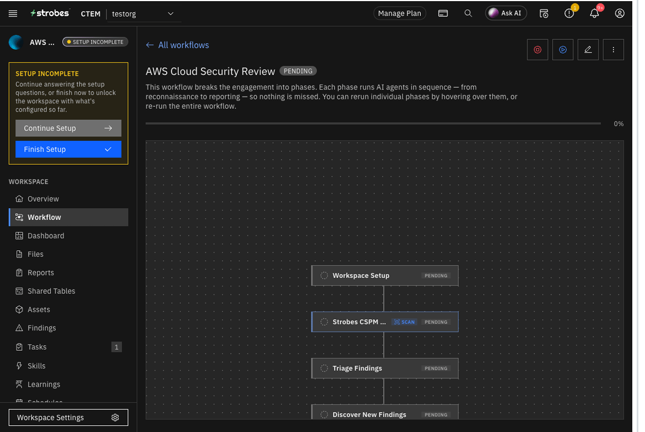Click the CTEM label in header

(x=91, y=14)
